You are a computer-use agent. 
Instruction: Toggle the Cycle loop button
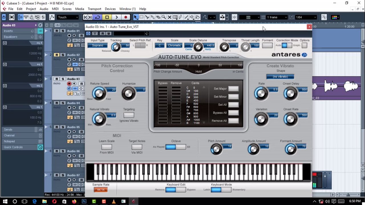pos(98,17)
